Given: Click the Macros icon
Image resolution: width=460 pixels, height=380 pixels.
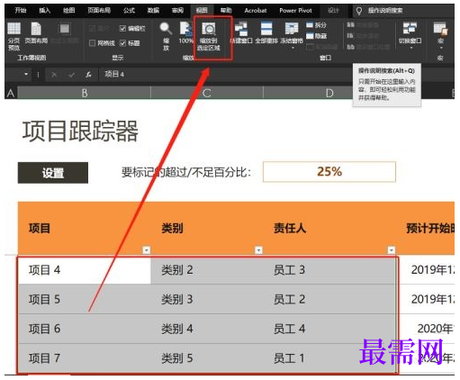Looking at the screenshot, I should (x=440, y=30).
